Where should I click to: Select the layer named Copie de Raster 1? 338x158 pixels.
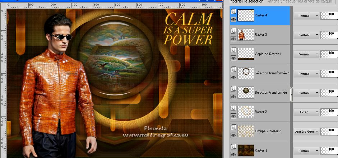[x=268, y=54]
